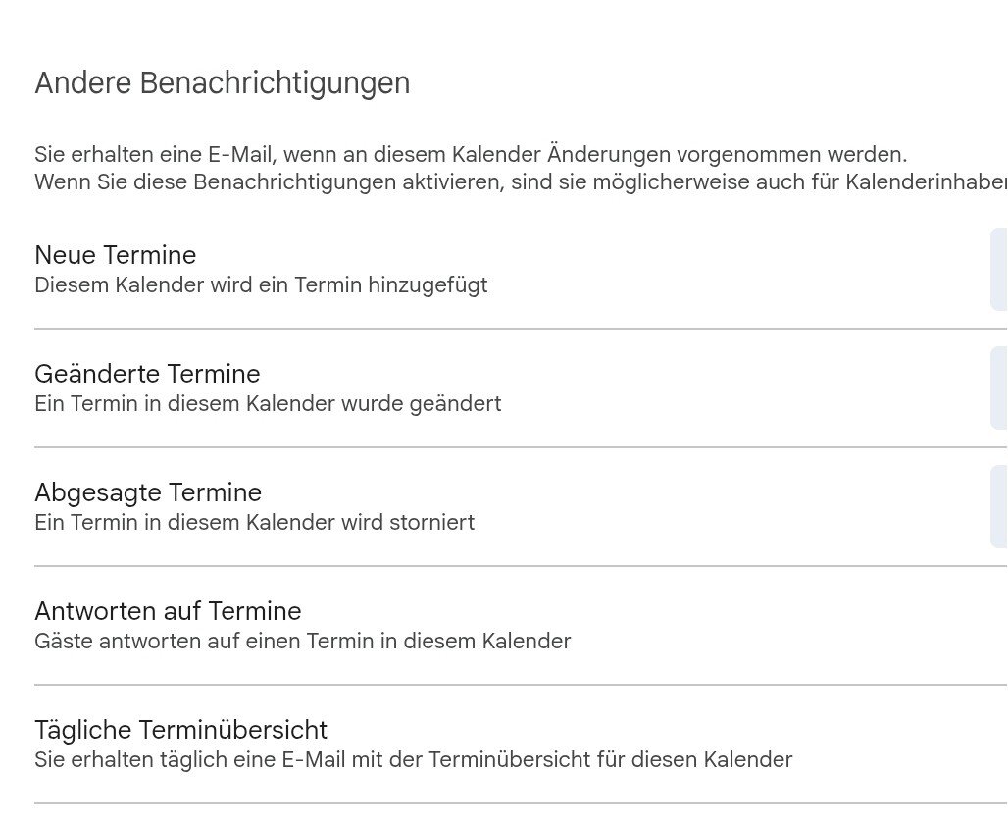
Task: Click the words 'vorgenommen werden' in the intro
Action: 792,155
